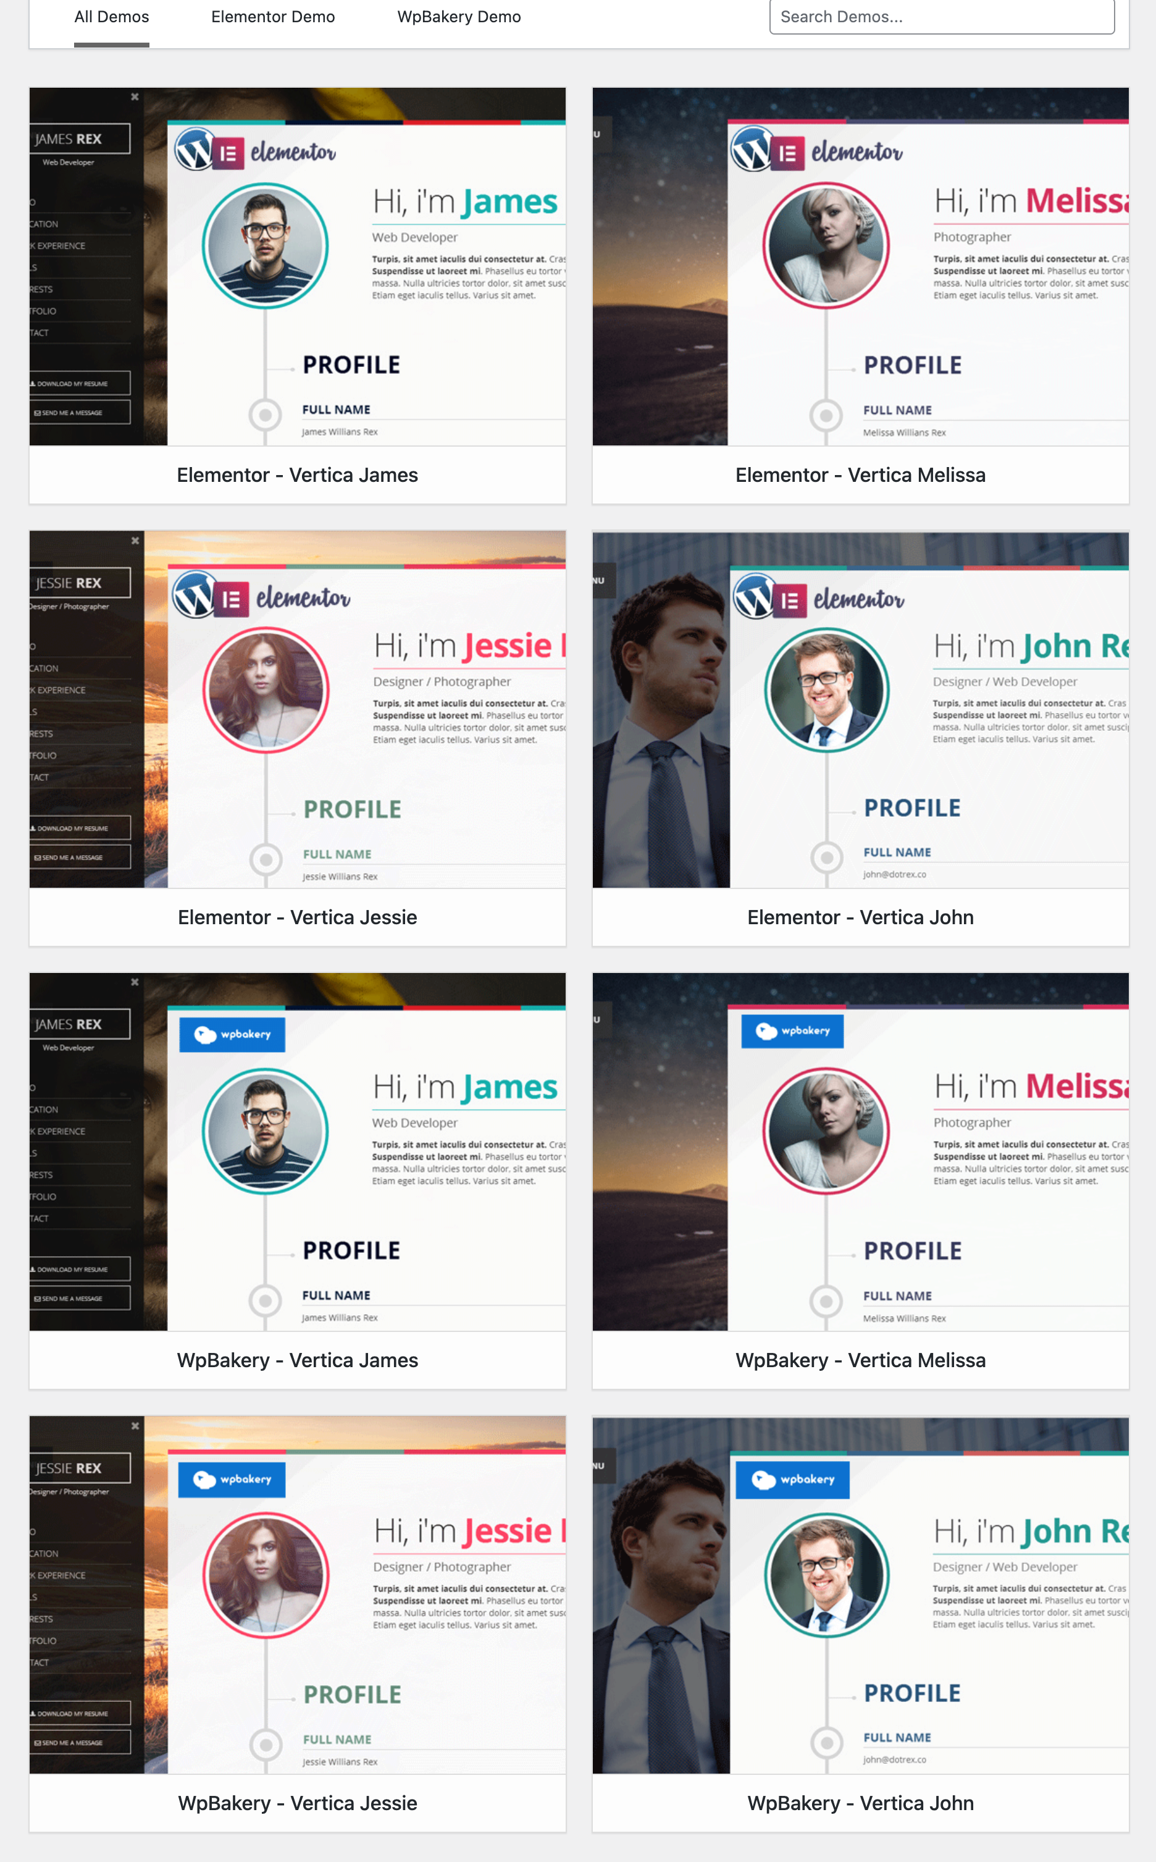Switch to the Elementor Demo tab
The image size is (1156, 1862).
tap(273, 17)
